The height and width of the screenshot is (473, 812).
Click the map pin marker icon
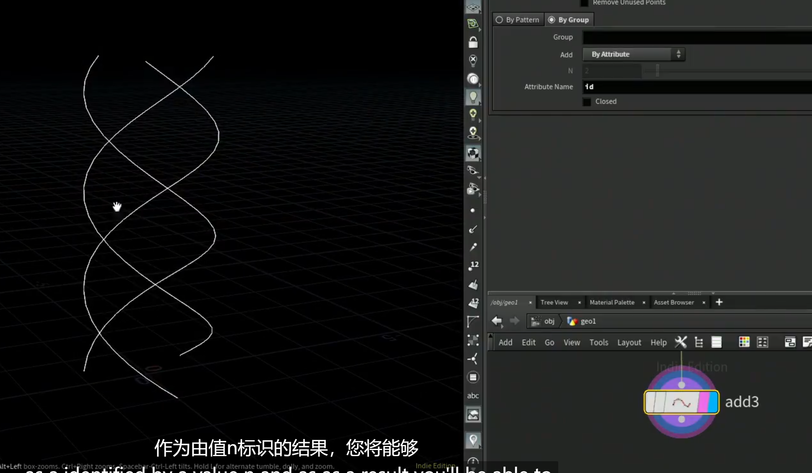(x=473, y=441)
